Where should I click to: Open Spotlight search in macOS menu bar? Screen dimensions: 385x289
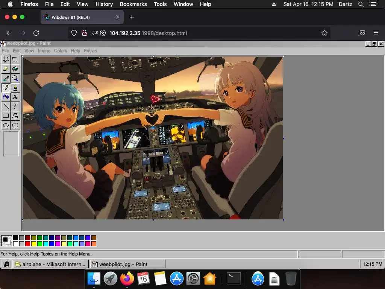coord(361,4)
